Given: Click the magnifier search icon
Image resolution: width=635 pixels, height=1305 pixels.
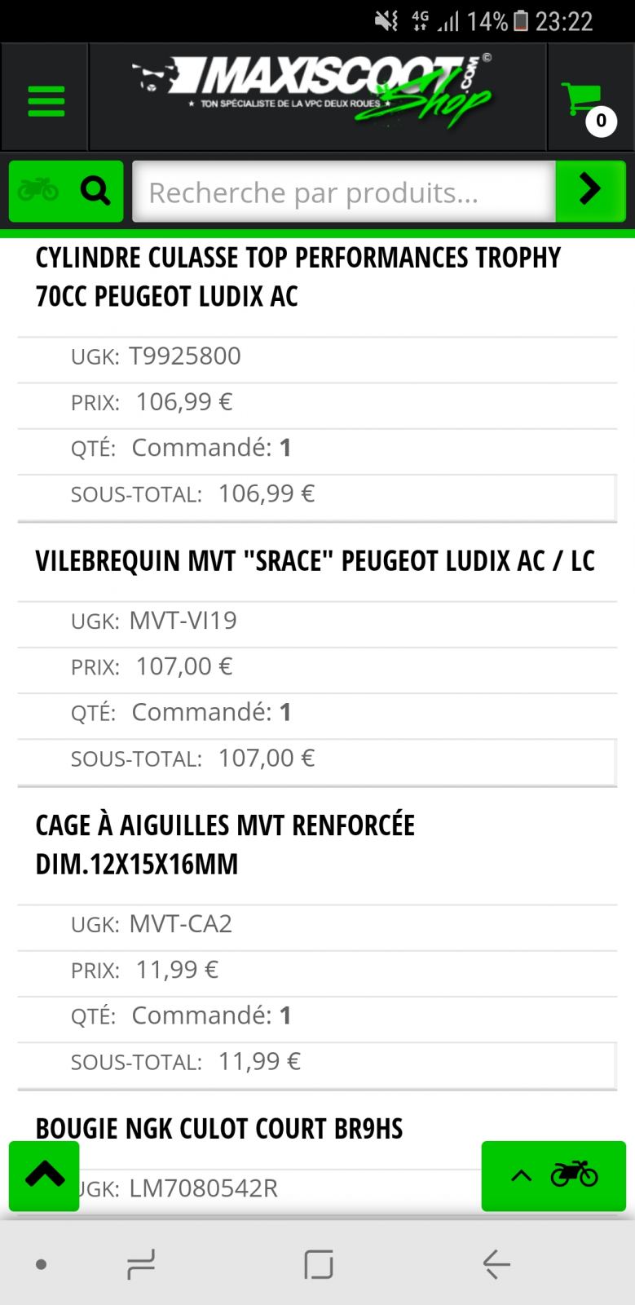Looking at the screenshot, I should tap(95, 191).
